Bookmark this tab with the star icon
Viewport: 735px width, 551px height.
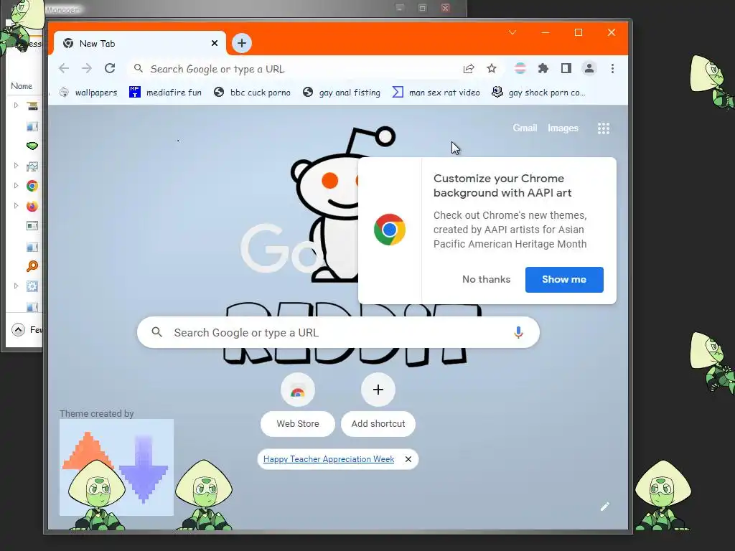(x=491, y=69)
